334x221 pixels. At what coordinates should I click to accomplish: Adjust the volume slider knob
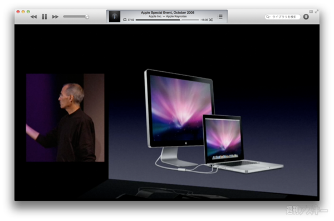click(87, 17)
